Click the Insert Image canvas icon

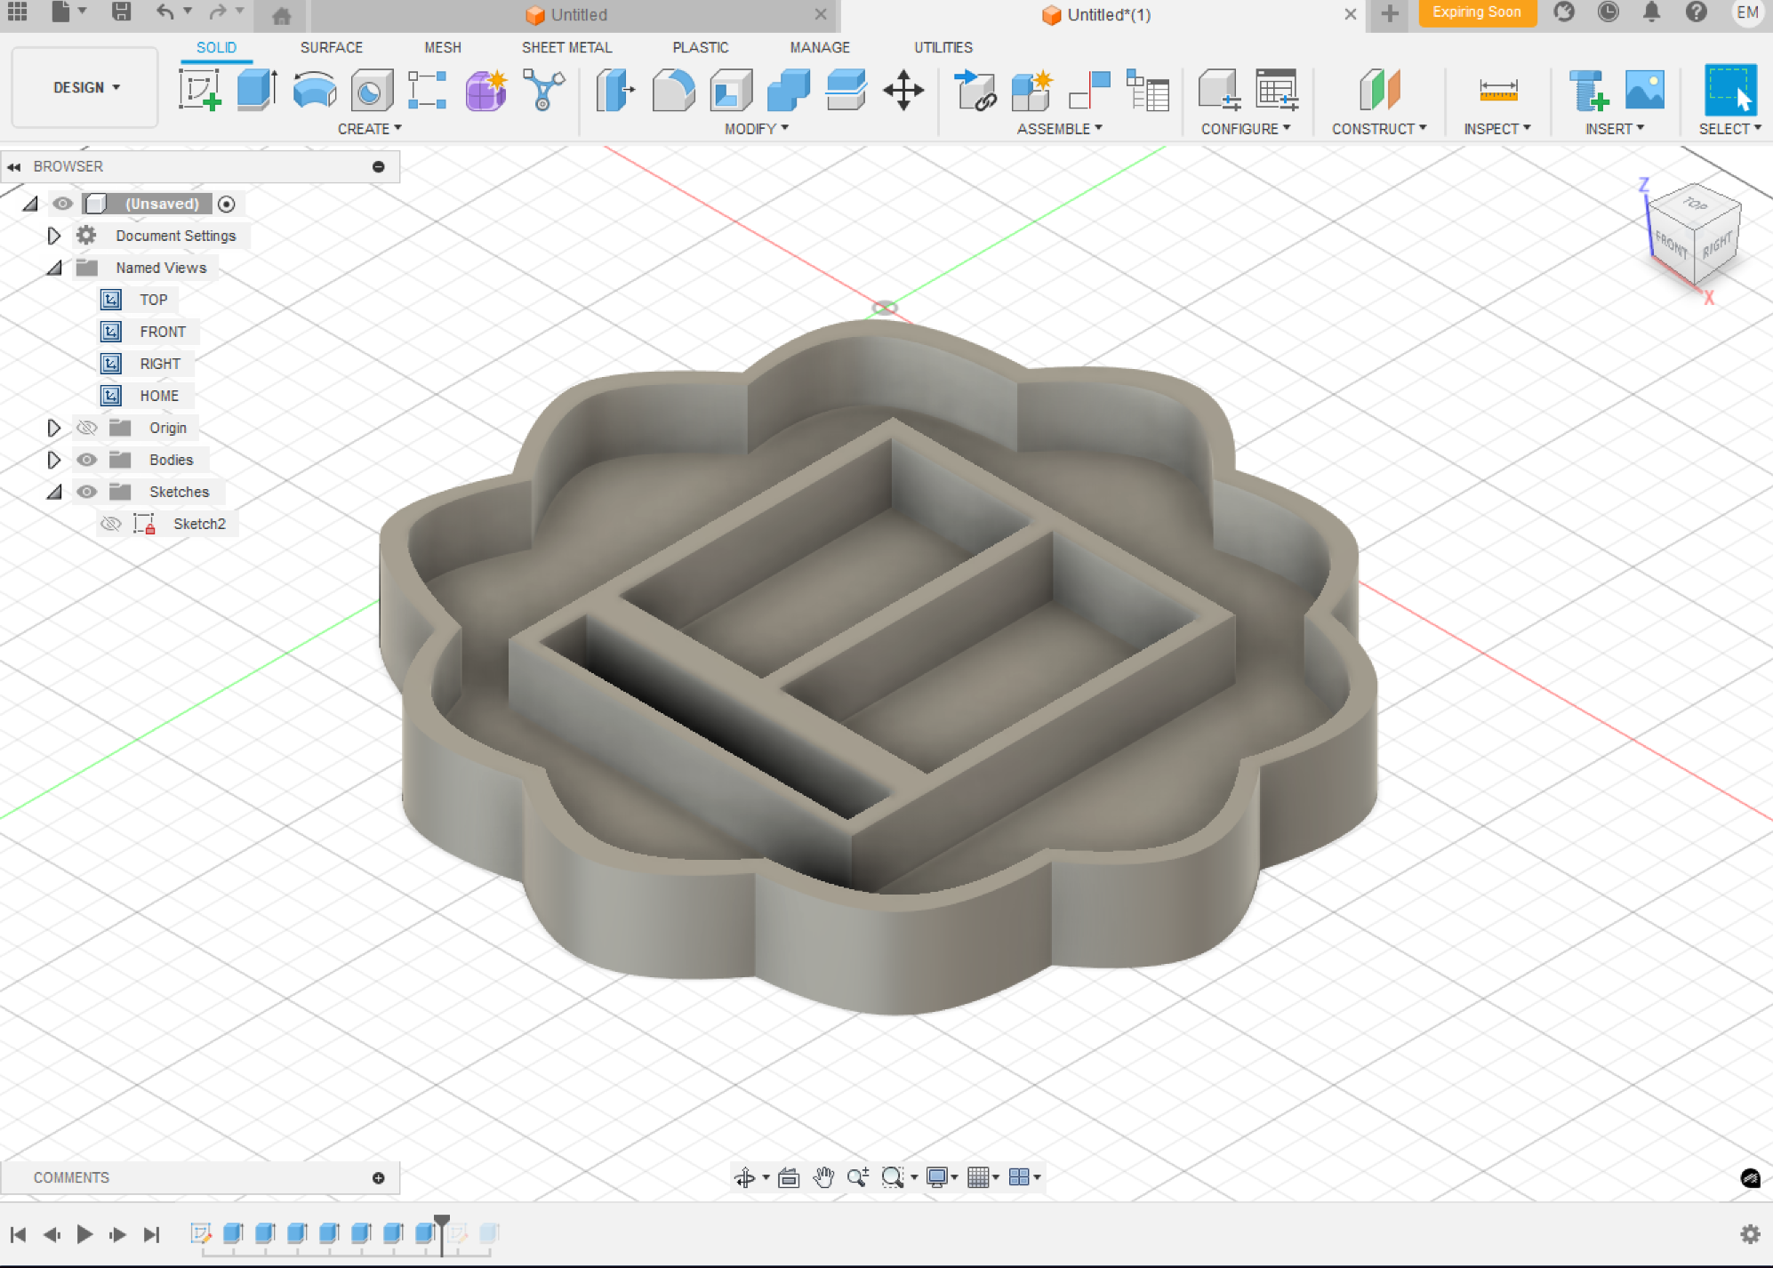tap(1644, 90)
